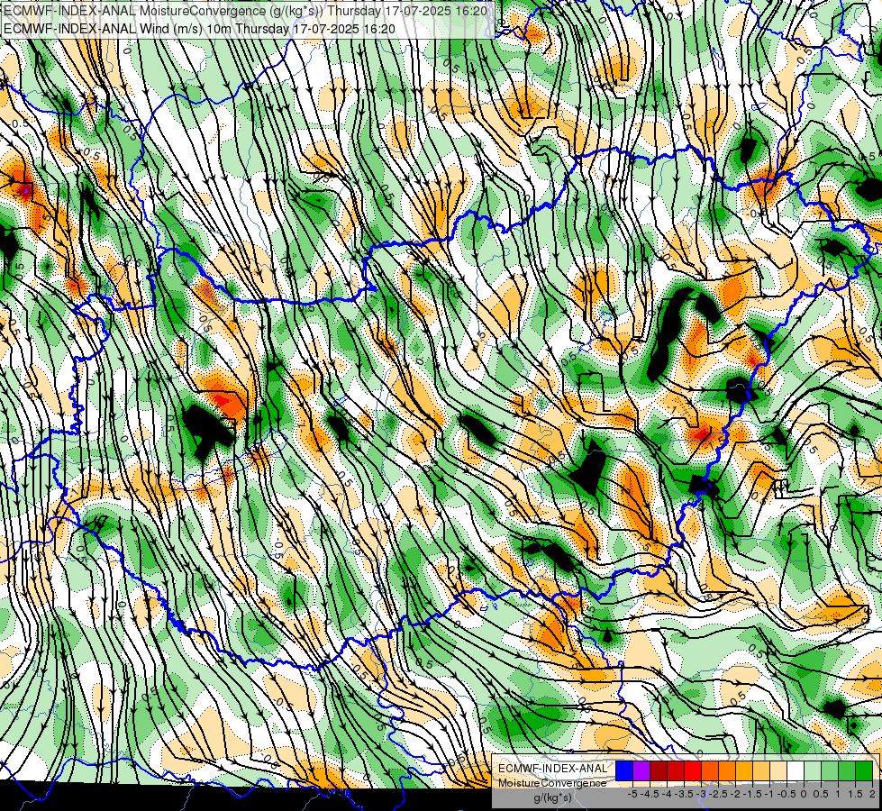Click the -4.5 tick label on the legend scale
Image resolution: width=882 pixels, height=811 pixels.
click(x=650, y=794)
